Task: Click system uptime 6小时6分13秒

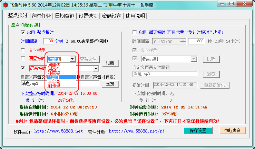Action: tap(65, 114)
